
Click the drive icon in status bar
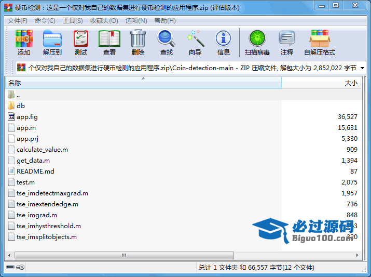coord(10,267)
